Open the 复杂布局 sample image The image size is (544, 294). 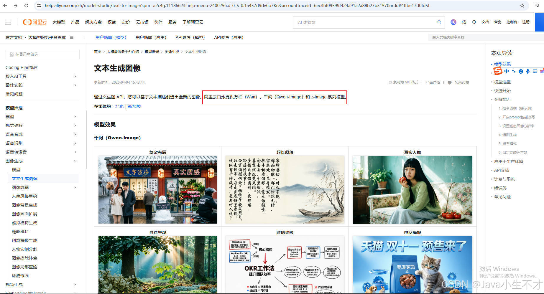pos(158,190)
